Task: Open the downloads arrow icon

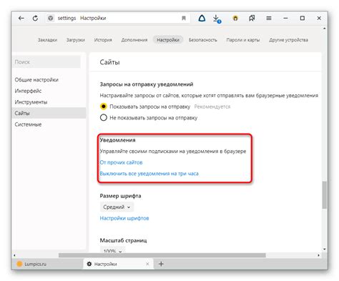Action: coord(217,19)
